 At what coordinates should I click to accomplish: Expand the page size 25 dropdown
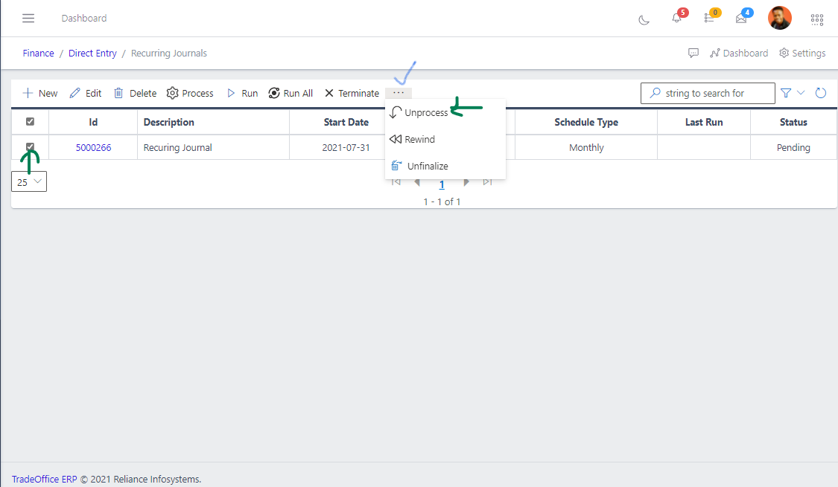tap(29, 181)
